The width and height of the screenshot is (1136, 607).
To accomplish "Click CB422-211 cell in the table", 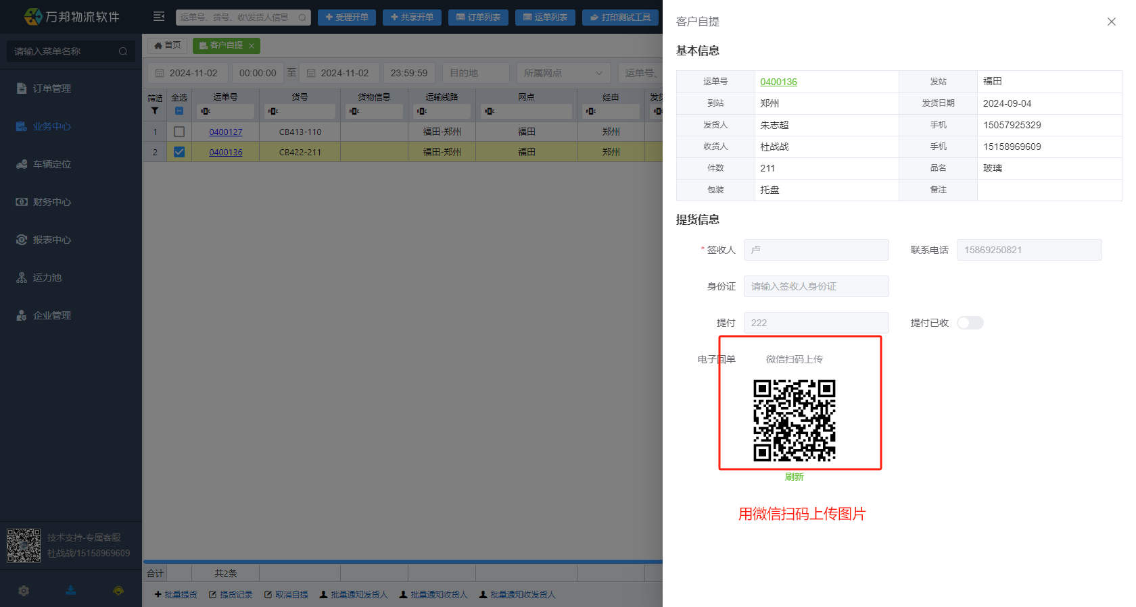I will (x=300, y=153).
